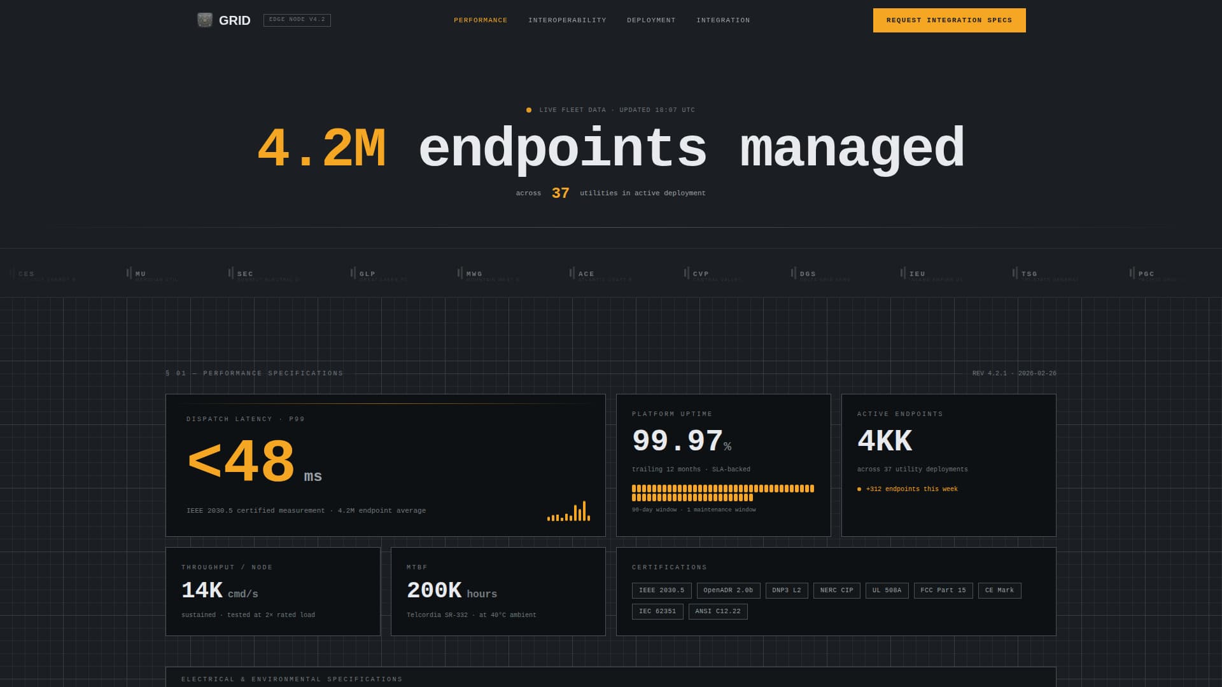The width and height of the screenshot is (1222, 687).
Task: Open the EDGE NODE V4.2 badge
Action: [297, 20]
